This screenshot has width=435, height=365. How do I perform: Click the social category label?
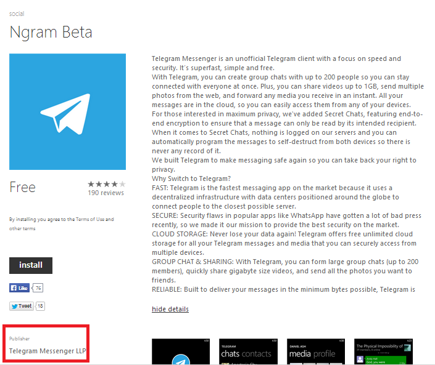pos(17,14)
